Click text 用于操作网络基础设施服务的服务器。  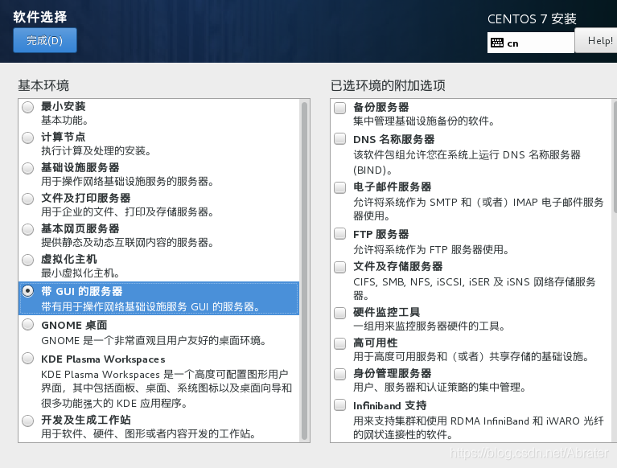(x=127, y=181)
